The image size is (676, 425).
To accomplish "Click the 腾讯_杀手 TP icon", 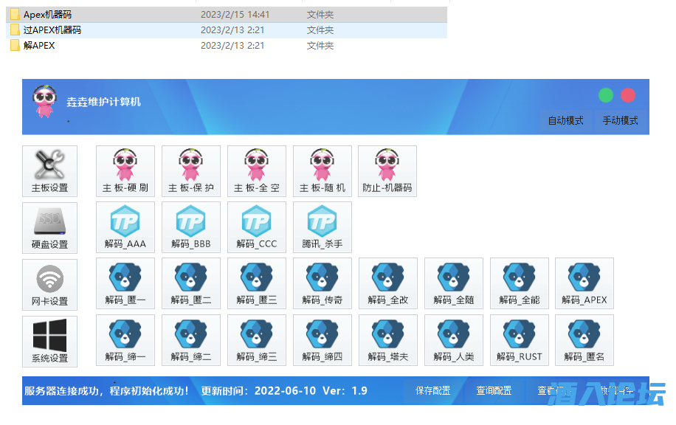I will pos(322,227).
